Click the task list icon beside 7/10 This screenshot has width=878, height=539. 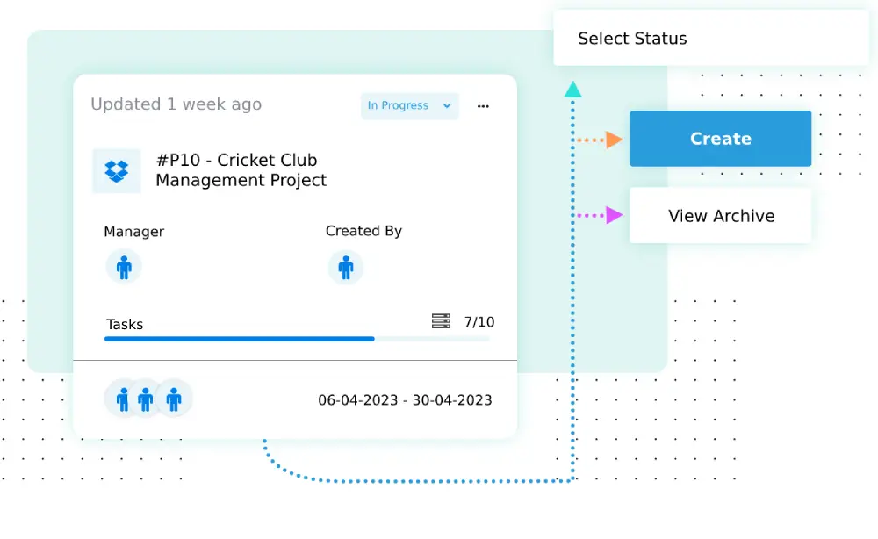[442, 321]
